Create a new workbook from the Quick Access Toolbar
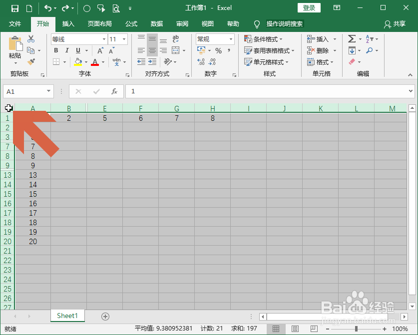Screen dimensions: 418x335 point(29,8)
